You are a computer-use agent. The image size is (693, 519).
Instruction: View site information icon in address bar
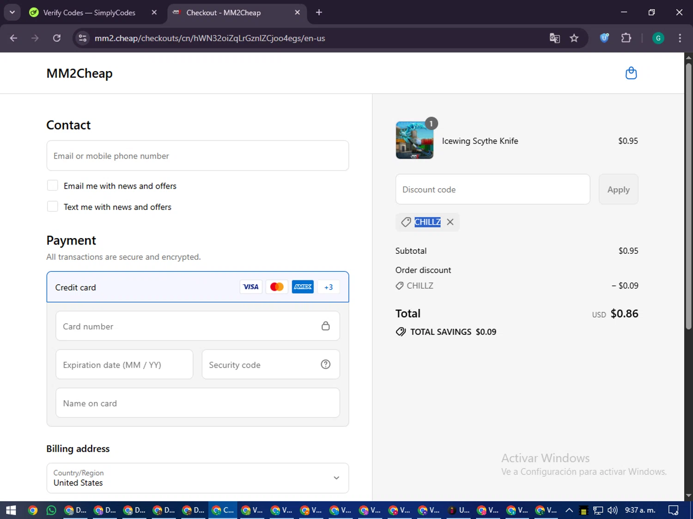(x=83, y=38)
